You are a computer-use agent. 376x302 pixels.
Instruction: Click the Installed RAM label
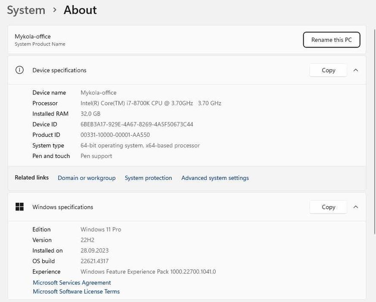click(x=50, y=114)
